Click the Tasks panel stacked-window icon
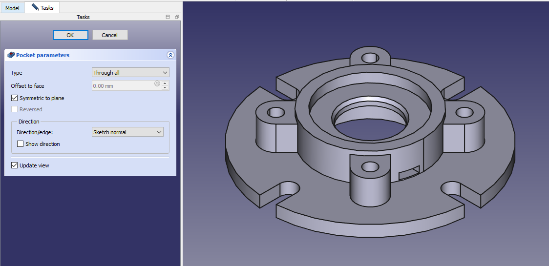Viewport: 549px width, 266px height. click(168, 17)
